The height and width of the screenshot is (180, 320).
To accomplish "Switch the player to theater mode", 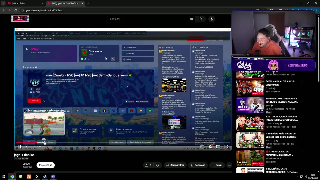I will [218, 147].
